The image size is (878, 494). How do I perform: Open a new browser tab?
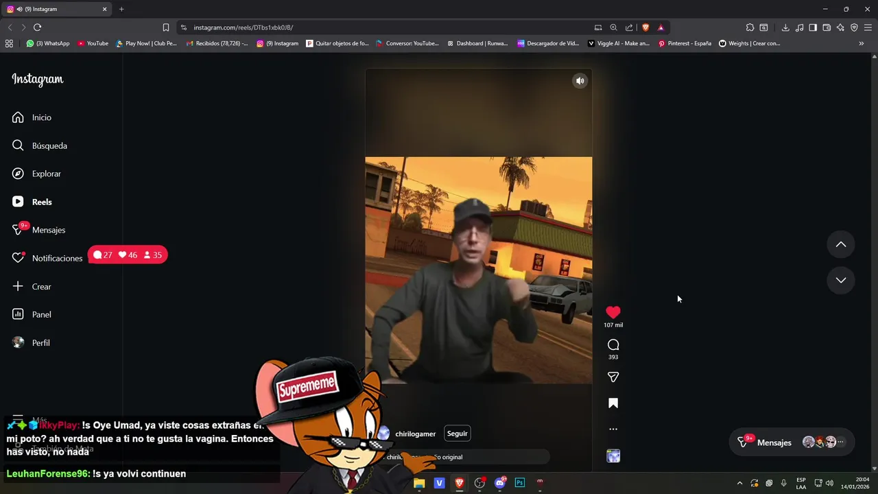(121, 9)
